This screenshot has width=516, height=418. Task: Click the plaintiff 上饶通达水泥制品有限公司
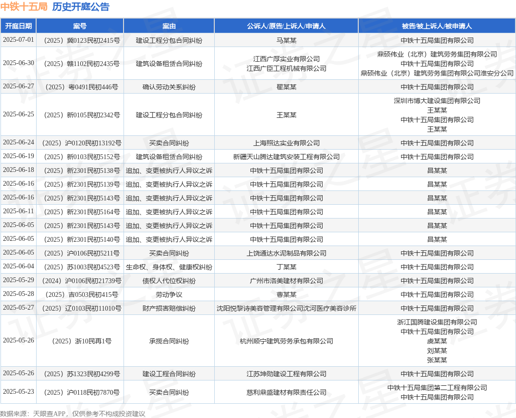click(x=287, y=254)
